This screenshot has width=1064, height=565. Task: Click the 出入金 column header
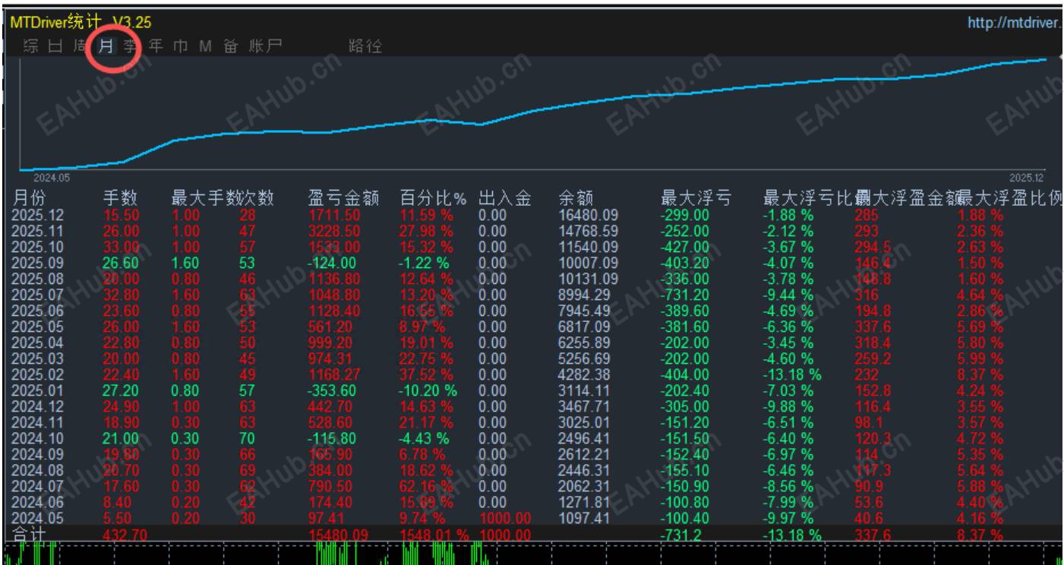pyautogui.click(x=504, y=199)
